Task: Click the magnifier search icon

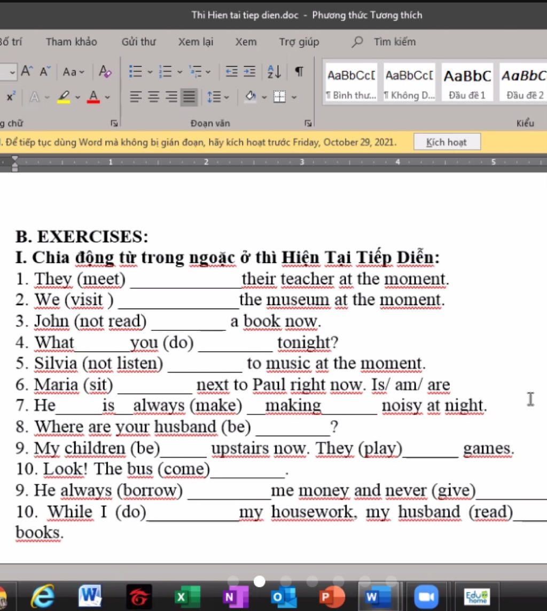Action: (x=357, y=42)
